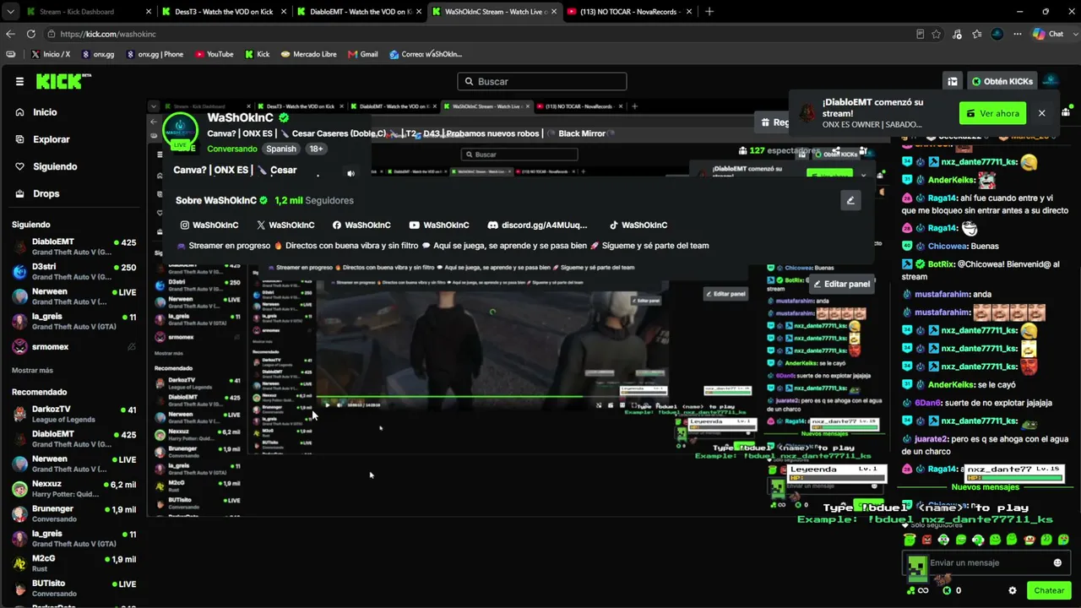Send message with the Chatear button
The height and width of the screenshot is (608, 1081).
pos(1049,590)
